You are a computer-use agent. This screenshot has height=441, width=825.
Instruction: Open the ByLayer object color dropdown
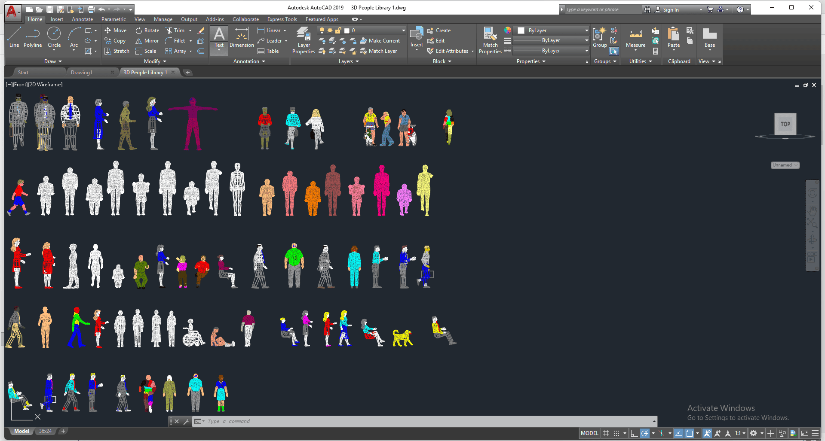click(x=553, y=30)
